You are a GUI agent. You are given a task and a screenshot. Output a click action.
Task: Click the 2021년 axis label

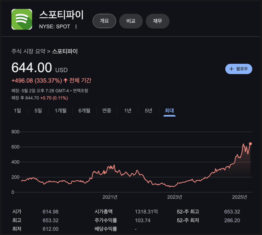[110, 197]
